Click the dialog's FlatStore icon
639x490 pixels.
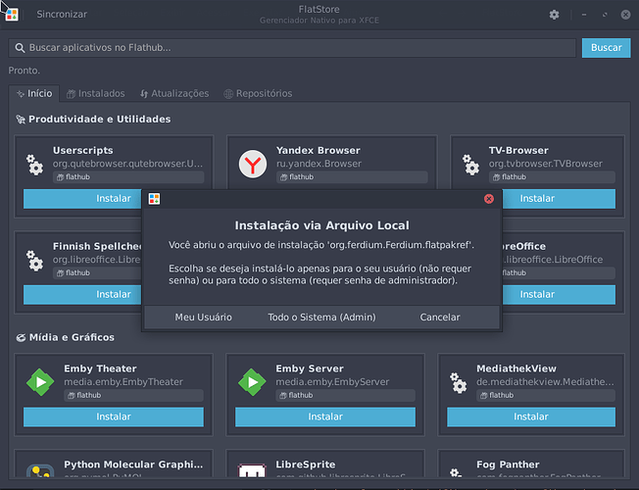[154, 199]
